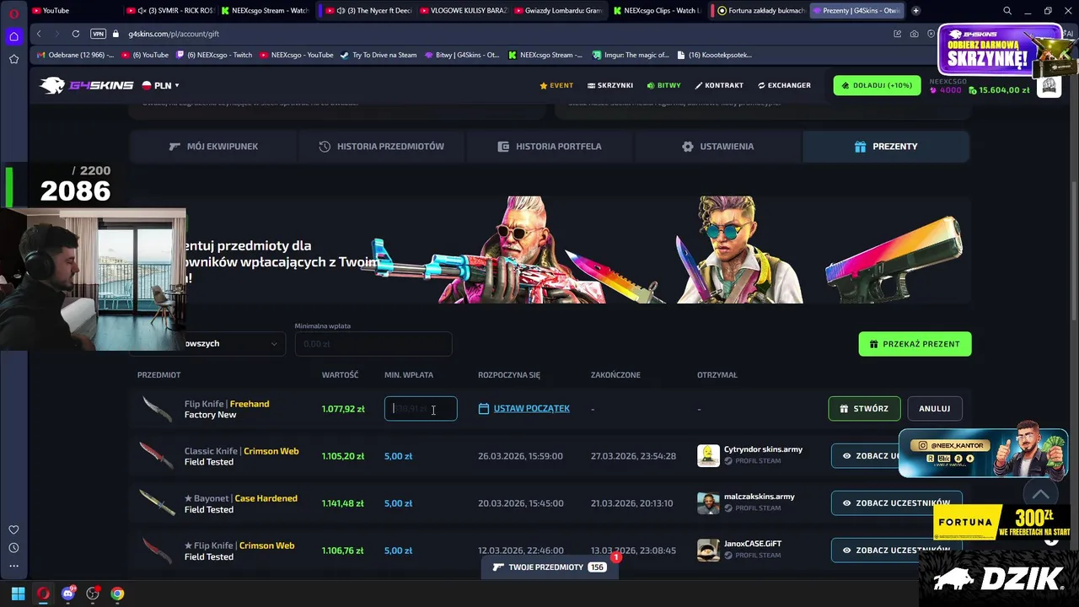Open the Opera menu icon in sidebar
Image resolution: width=1079 pixels, height=607 pixels.
click(x=13, y=13)
